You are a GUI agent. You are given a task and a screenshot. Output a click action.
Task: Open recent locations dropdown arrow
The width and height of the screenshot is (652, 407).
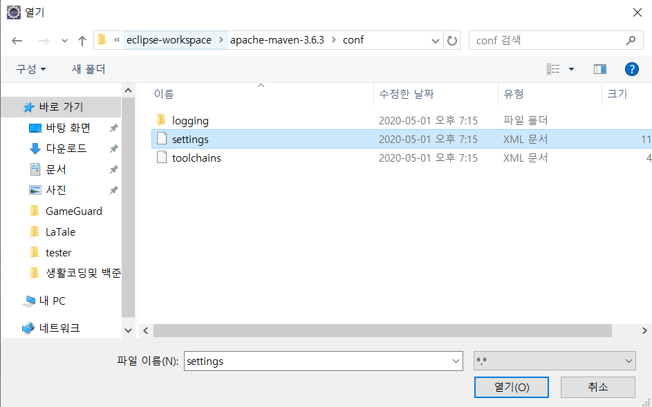coord(64,41)
